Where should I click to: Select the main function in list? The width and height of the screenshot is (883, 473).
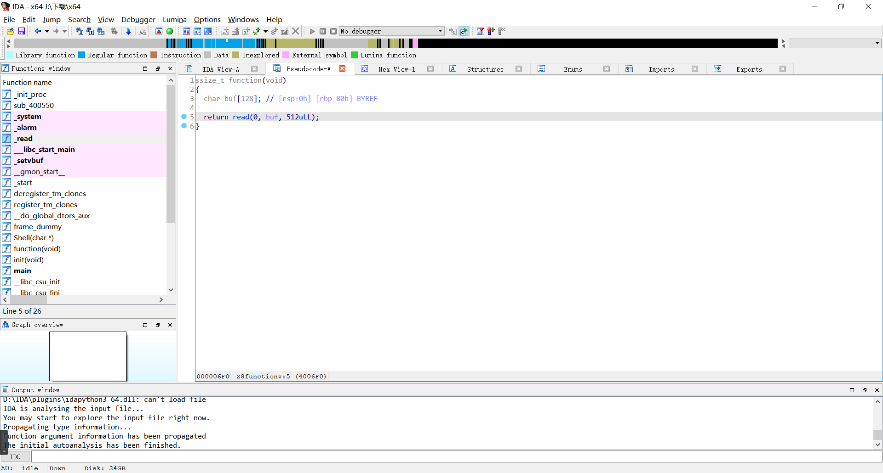[x=23, y=271]
